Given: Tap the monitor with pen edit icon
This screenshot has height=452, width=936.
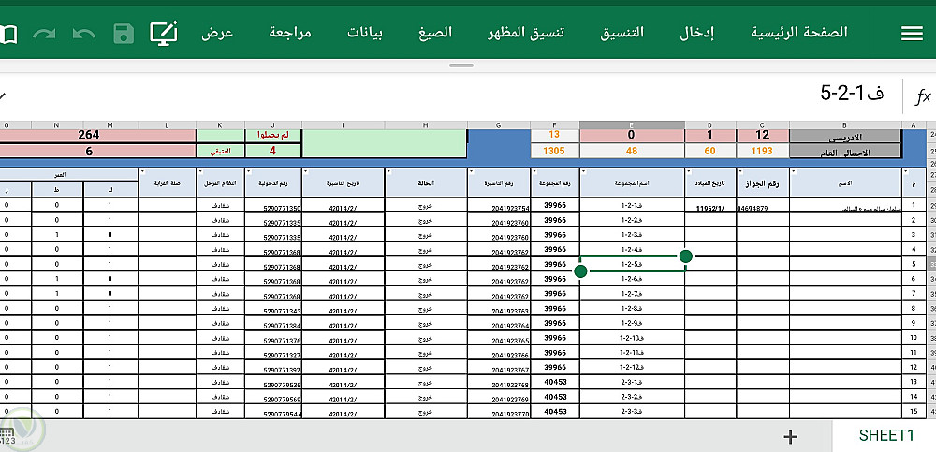Looking at the screenshot, I should pyautogui.click(x=164, y=34).
